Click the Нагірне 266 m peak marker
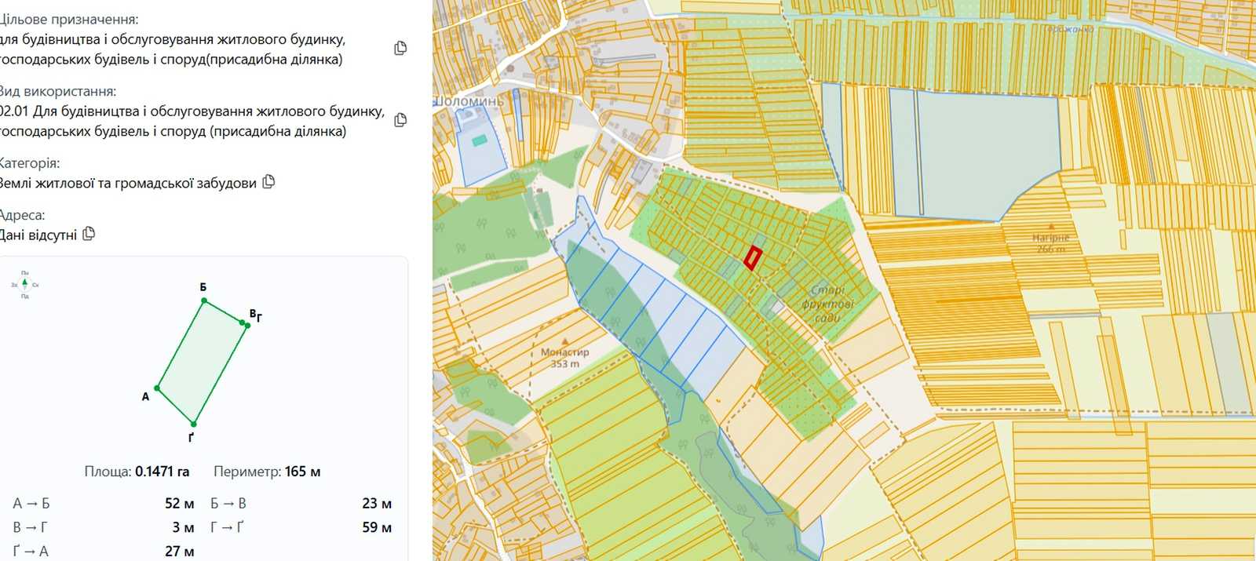The height and width of the screenshot is (561, 1256). [x=1051, y=226]
